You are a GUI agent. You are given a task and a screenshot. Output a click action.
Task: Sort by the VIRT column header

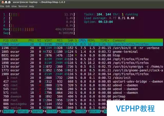(x=48, y=40)
